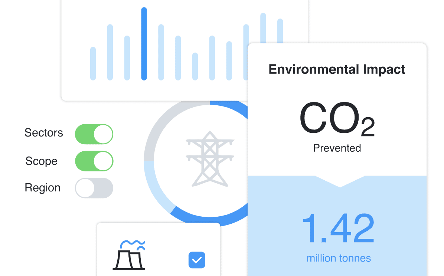Click the "Region" label
The height and width of the screenshot is (276, 444).
point(42,188)
